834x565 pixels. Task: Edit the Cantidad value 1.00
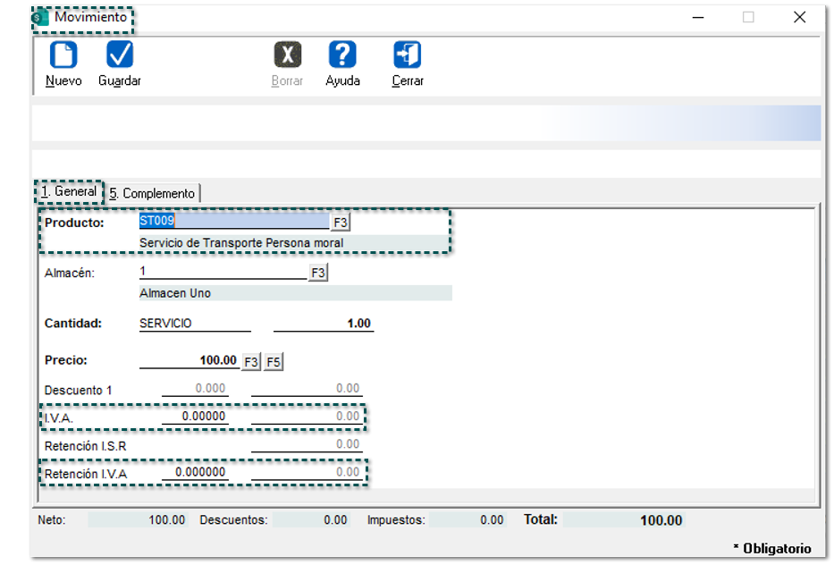click(324, 324)
